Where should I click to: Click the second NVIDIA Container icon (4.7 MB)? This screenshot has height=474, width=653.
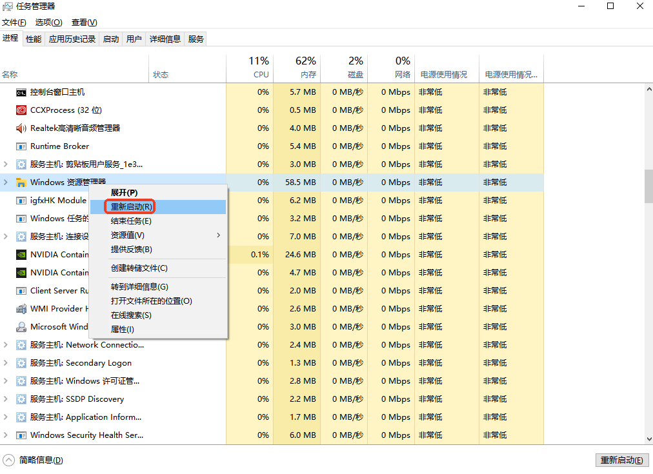point(21,273)
